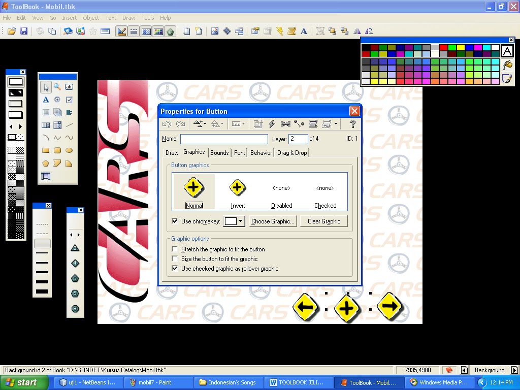
Task: Select the pentagon polygon tool in tool palette
Action: tap(46, 163)
